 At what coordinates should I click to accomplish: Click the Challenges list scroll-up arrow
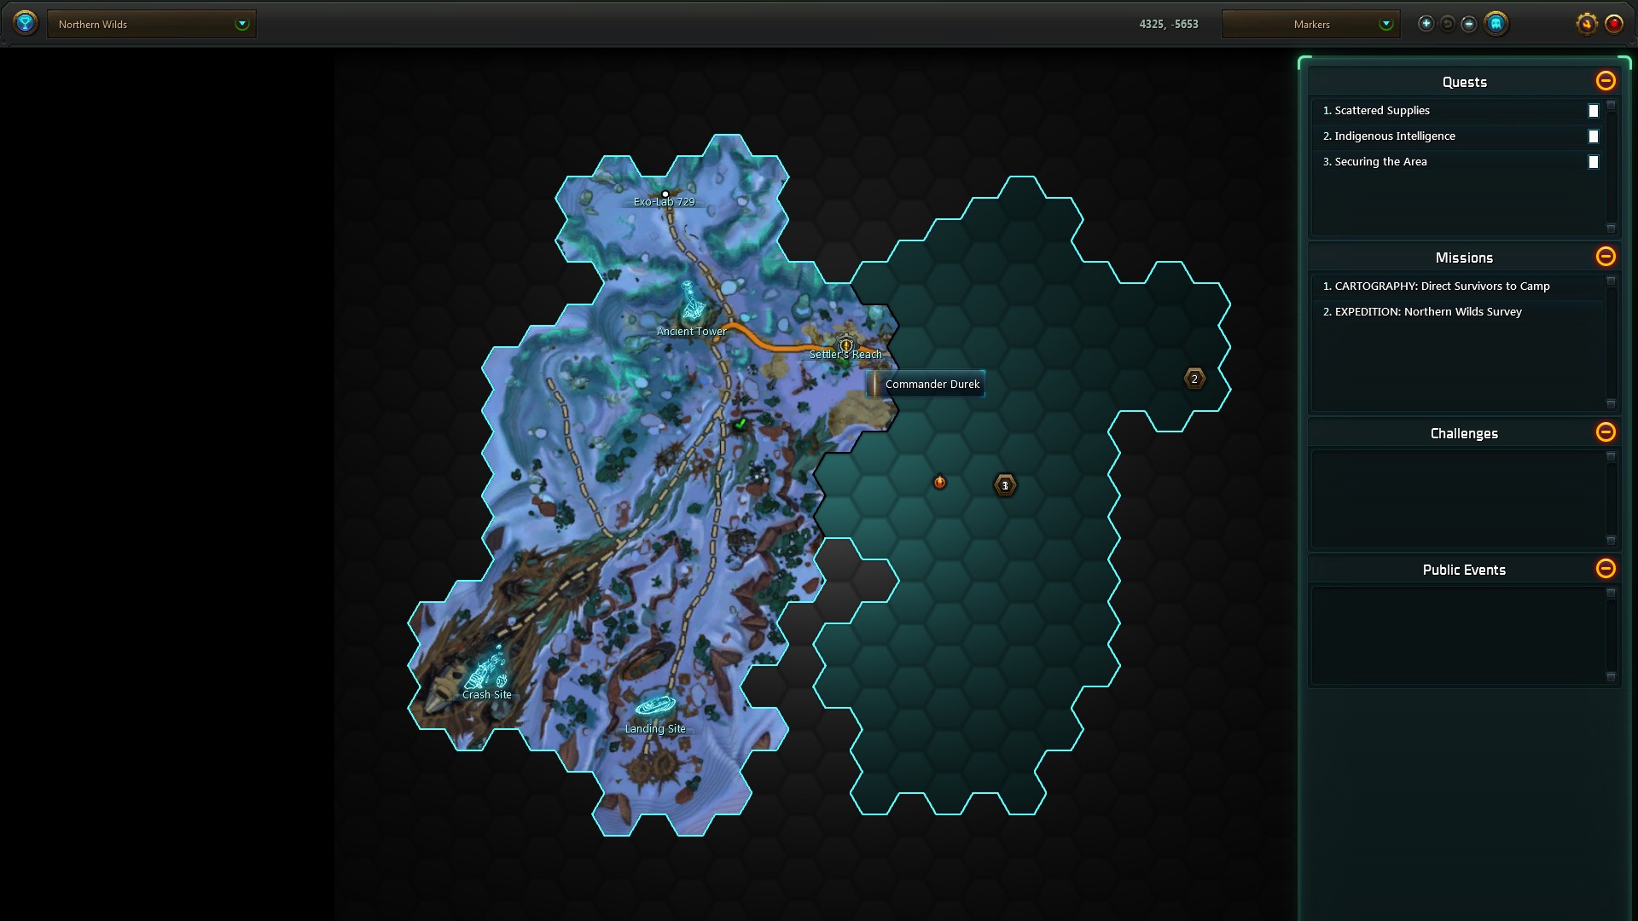coord(1611,456)
